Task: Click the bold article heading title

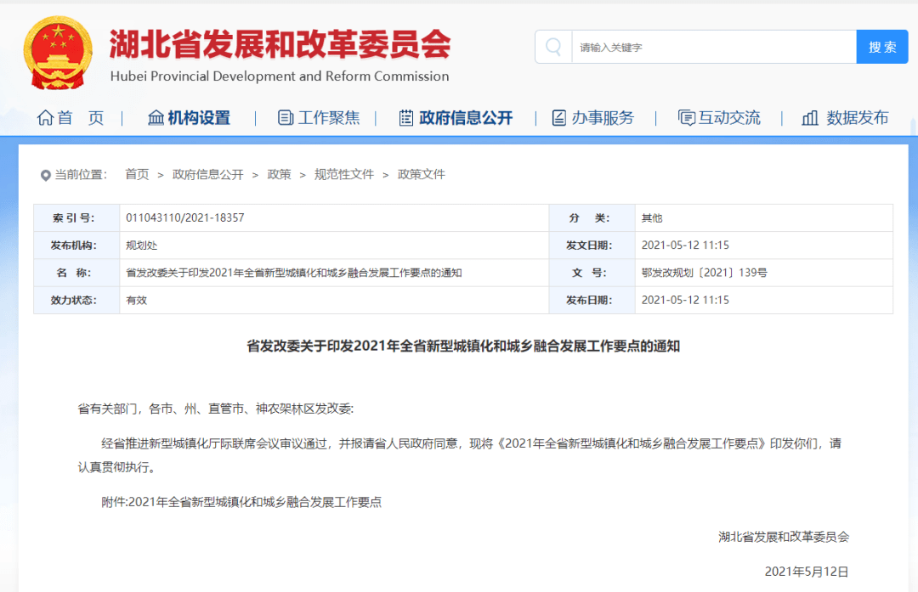Action: pyautogui.click(x=463, y=346)
